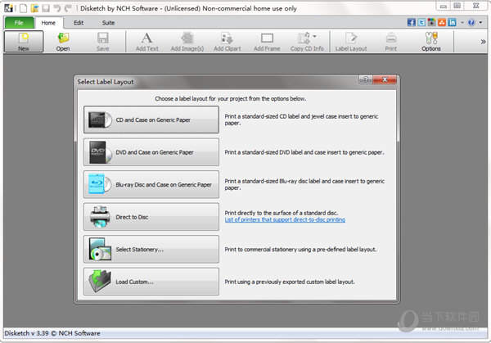
Task: Open the Options tools icon
Action: [431, 42]
